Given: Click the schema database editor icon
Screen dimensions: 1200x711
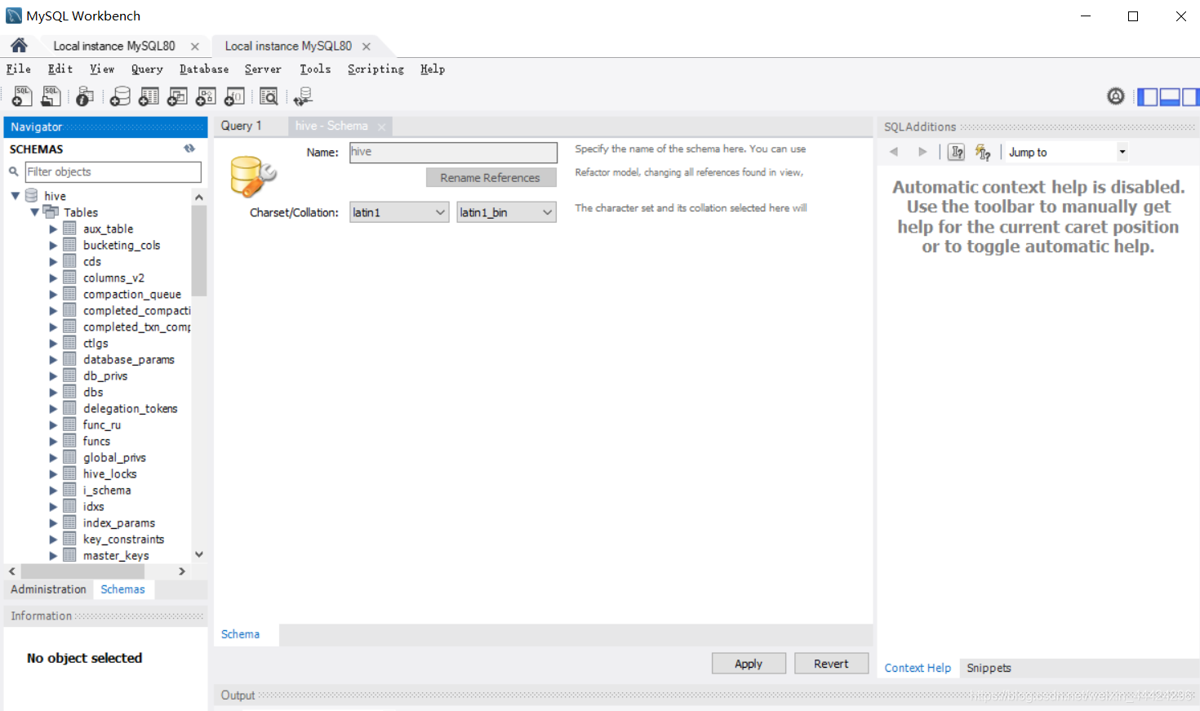Looking at the screenshot, I should pyautogui.click(x=253, y=177).
